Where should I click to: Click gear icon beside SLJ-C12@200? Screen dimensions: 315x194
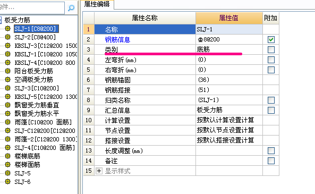[x=7, y=130]
